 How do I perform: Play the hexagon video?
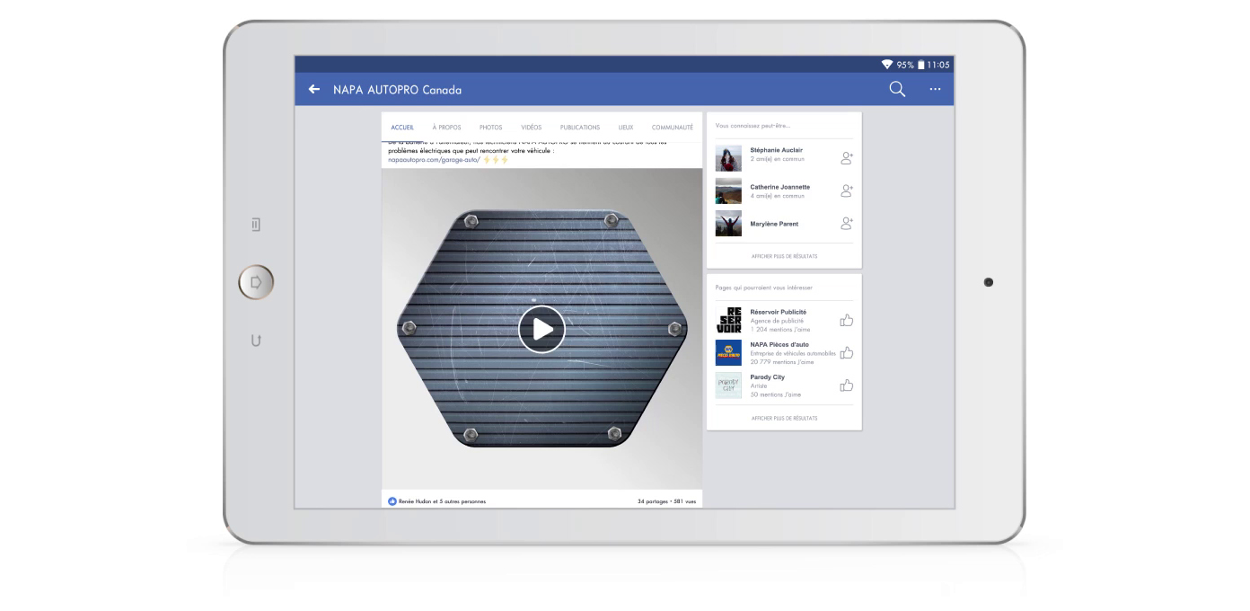click(x=541, y=330)
